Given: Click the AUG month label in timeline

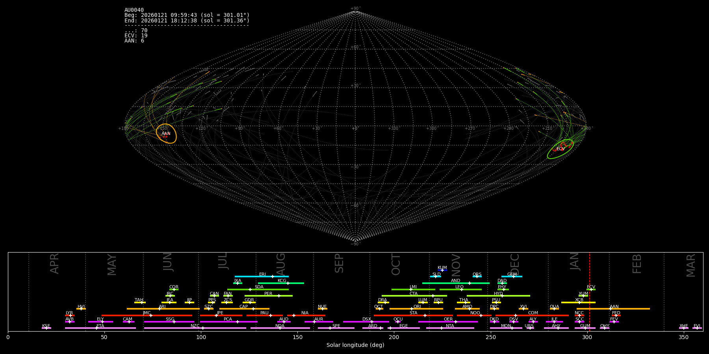Looking at the screenshot, I should 281,264.
